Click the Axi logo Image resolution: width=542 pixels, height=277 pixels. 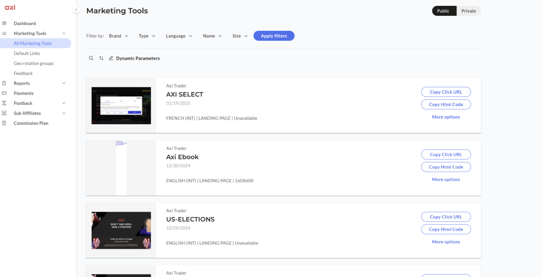coord(10,7)
